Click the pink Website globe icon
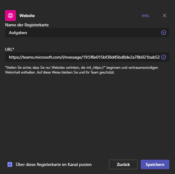The height and width of the screenshot is (174, 175). (x=10, y=16)
